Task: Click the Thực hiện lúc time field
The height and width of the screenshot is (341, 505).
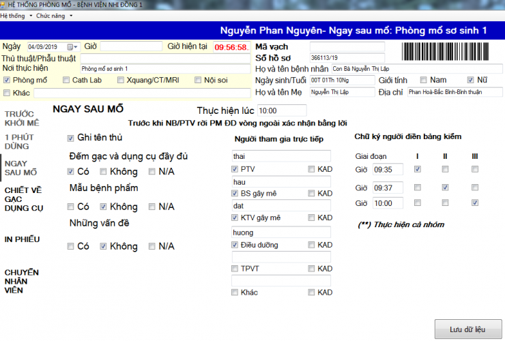Action: point(282,110)
